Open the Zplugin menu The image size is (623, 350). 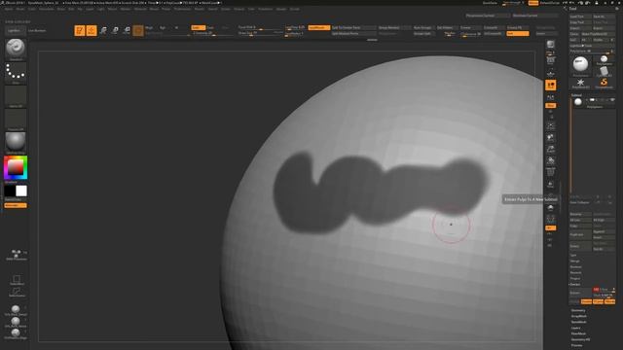coord(281,9)
